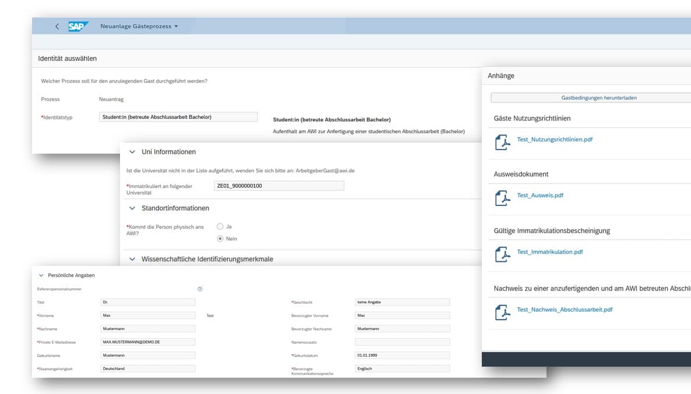Open the Test_Nutzungsrichtlinien.pdf link

coord(555,140)
